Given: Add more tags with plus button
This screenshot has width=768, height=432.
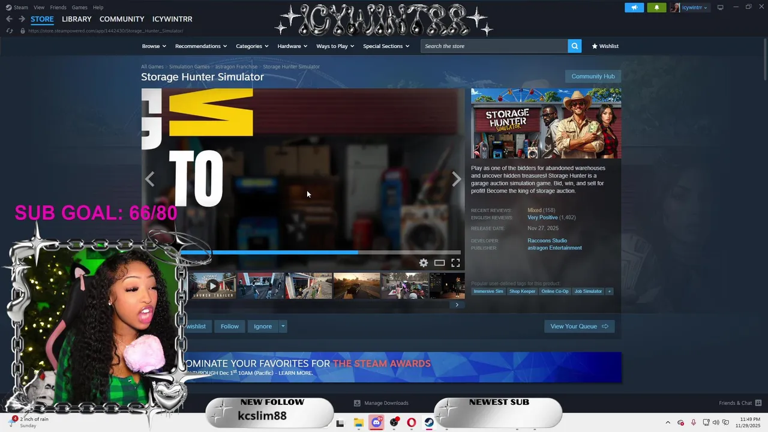Looking at the screenshot, I should tap(610, 292).
